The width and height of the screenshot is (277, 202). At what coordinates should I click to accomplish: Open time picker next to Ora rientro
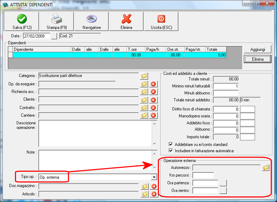click(x=223, y=191)
